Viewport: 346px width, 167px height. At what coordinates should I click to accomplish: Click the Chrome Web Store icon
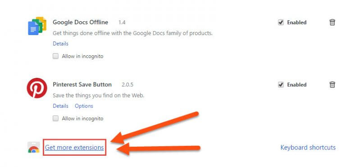[x=33, y=148]
